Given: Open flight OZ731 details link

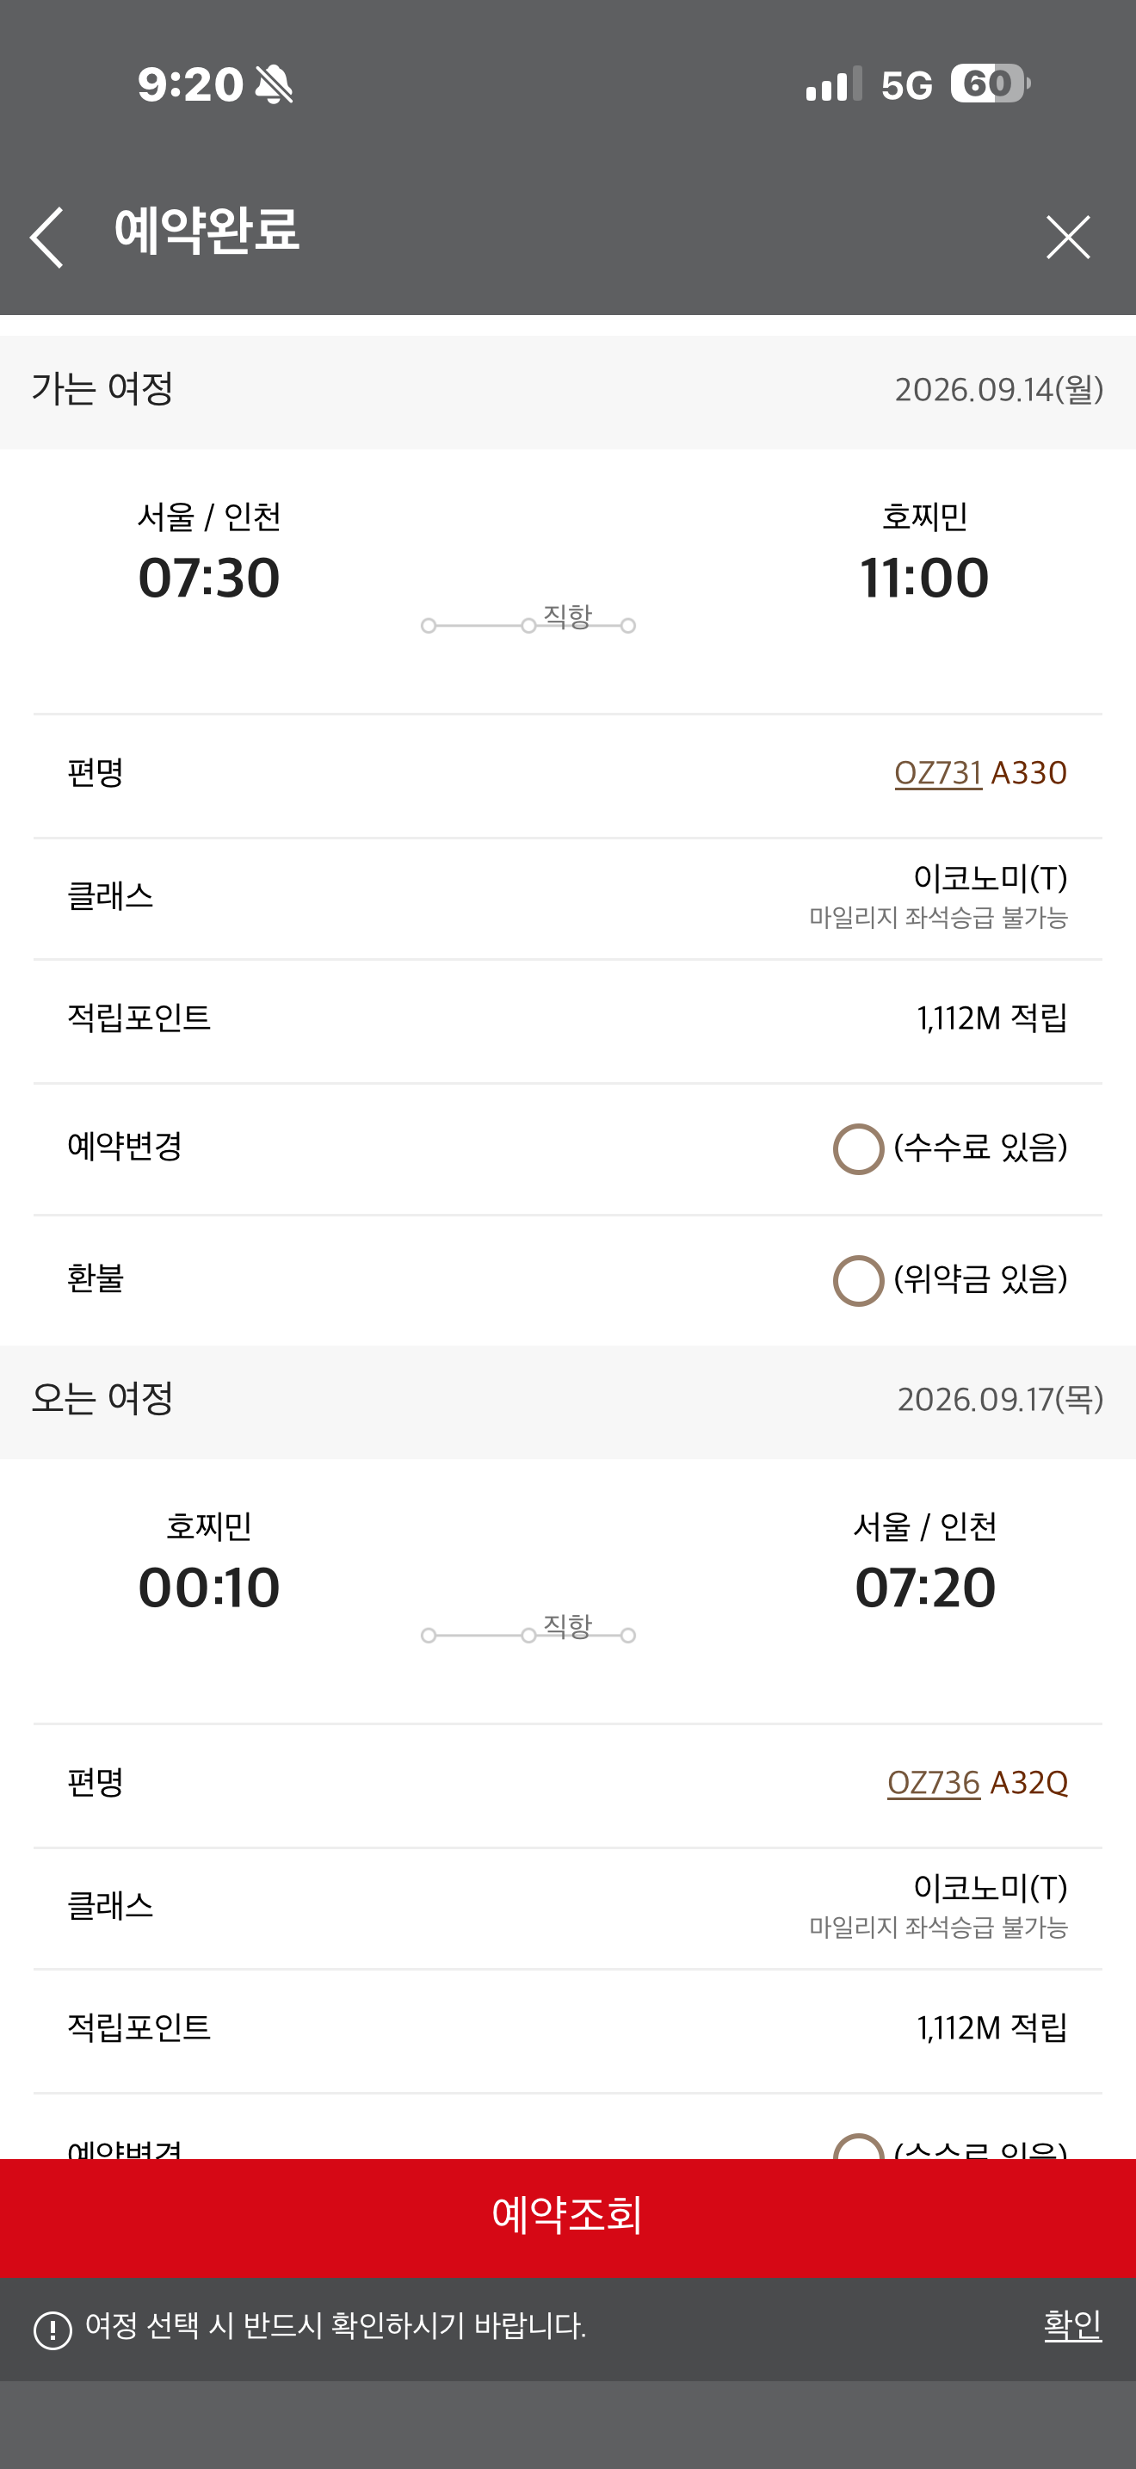Looking at the screenshot, I should (x=938, y=772).
